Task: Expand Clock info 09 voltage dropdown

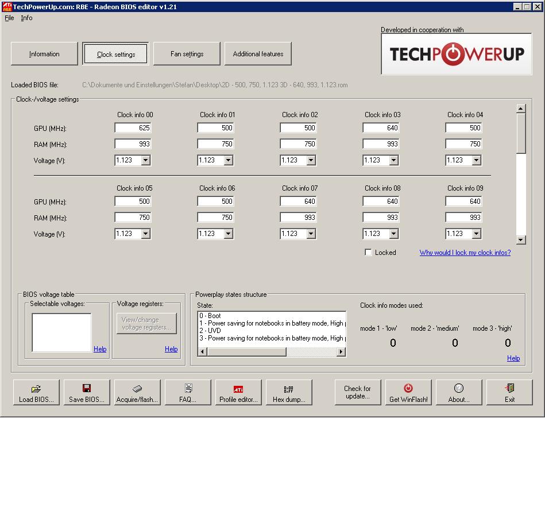Action: [x=477, y=234]
